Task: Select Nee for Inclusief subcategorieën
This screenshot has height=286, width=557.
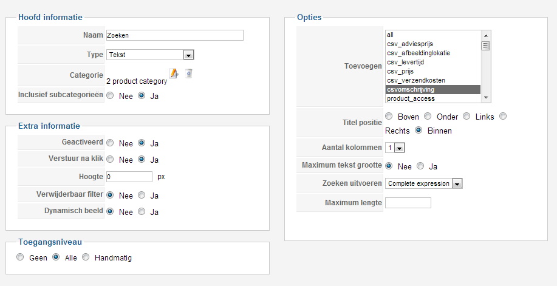Action: point(110,96)
